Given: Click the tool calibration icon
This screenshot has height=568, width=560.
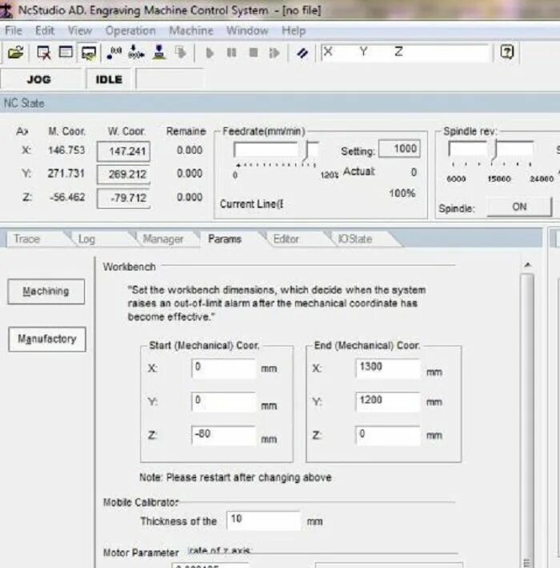Looking at the screenshot, I should pyautogui.click(x=159, y=52).
